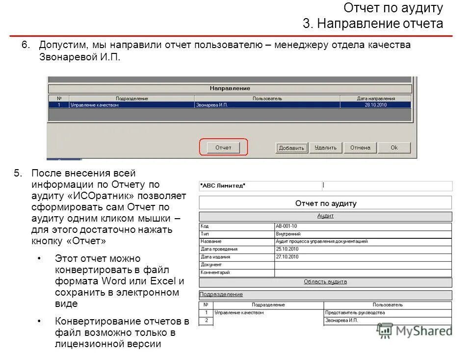471x353 pixels.
Task: Click the «Удалить» button
Action: 325,147
